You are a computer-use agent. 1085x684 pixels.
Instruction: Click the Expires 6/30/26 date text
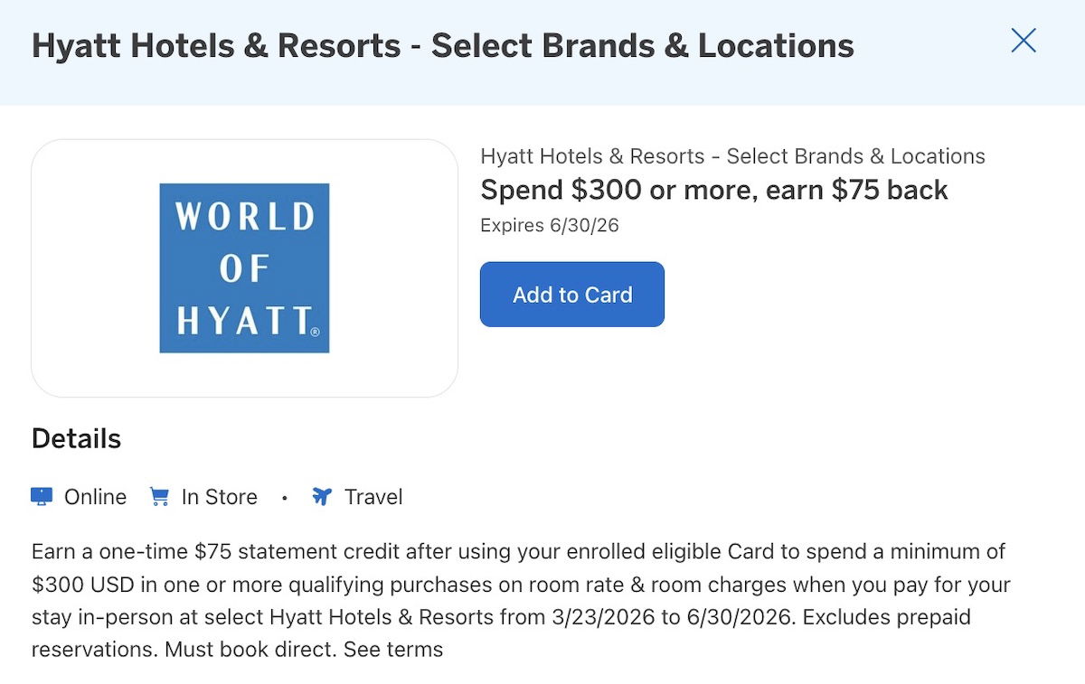[x=549, y=225]
